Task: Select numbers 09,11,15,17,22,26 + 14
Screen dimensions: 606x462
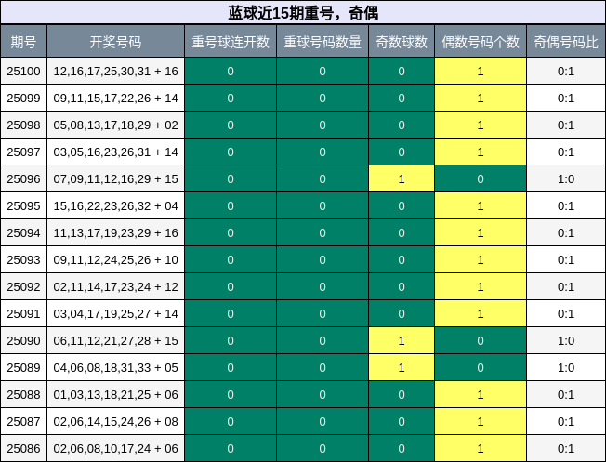Action: [115, 99]
